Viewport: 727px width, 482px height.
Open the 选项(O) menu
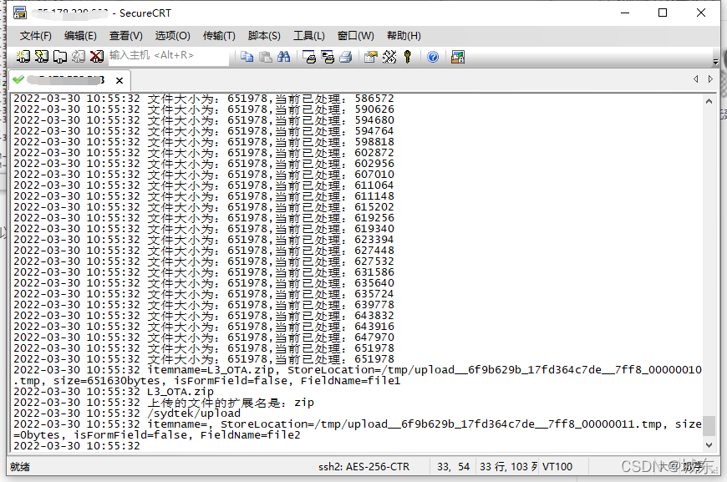tap(172, 36)
